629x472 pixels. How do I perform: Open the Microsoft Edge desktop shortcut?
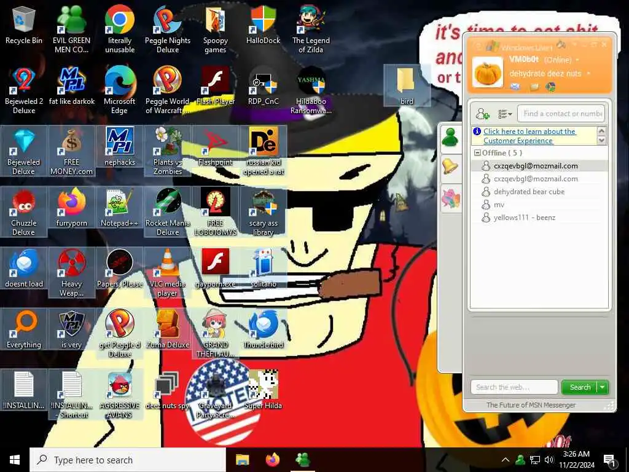[120, 91]
